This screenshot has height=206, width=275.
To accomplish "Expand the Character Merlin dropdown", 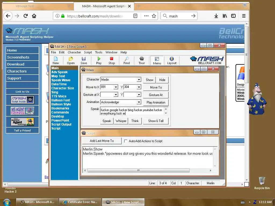I will 139,80.
